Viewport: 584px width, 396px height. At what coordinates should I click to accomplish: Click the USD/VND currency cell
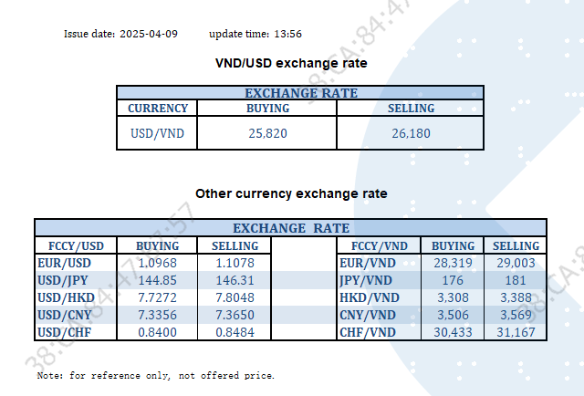[158, 133]
